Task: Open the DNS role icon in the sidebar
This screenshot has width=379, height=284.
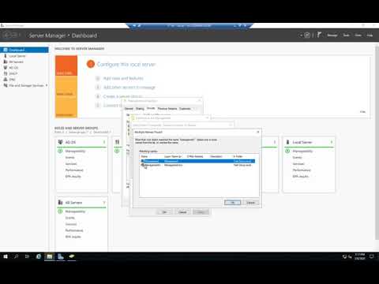Action: coord(6,79)
